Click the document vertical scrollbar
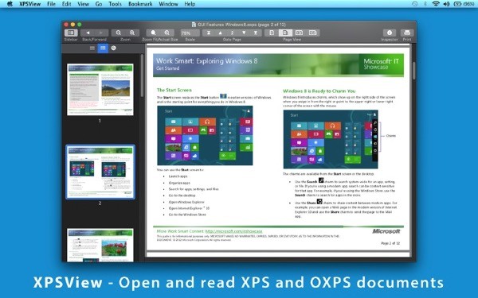Image resolution: width=478 pixels, height=298 pixels. (x=414, y=71)
